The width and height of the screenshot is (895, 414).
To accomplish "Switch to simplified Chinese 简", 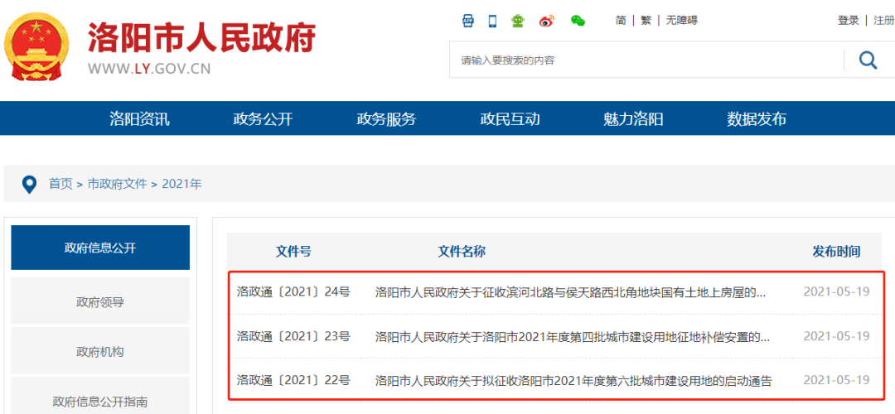I will coord(621,21).
